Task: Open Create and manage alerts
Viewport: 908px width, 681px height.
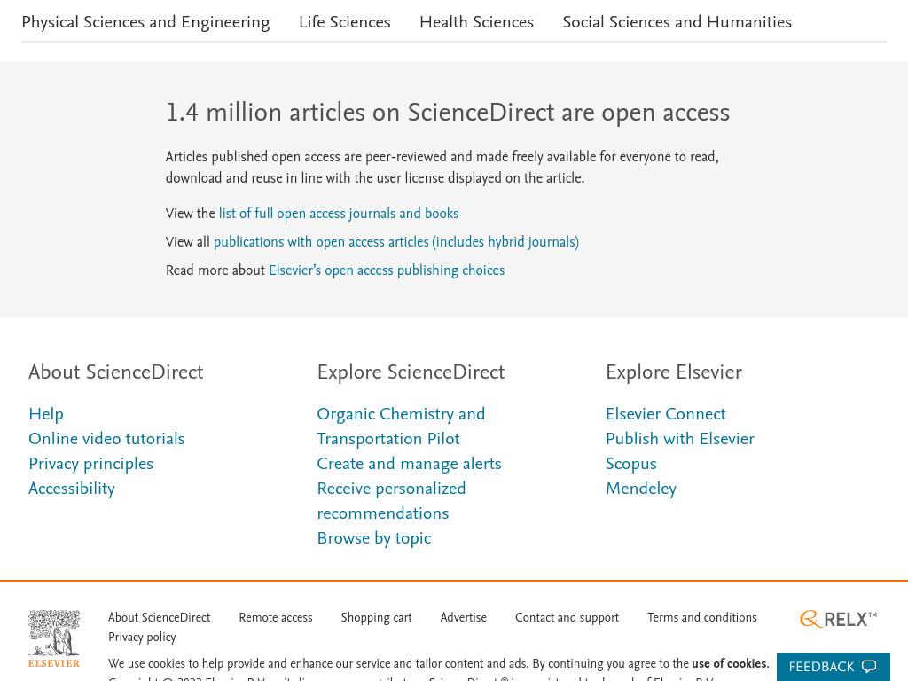Action: point(409,464)
